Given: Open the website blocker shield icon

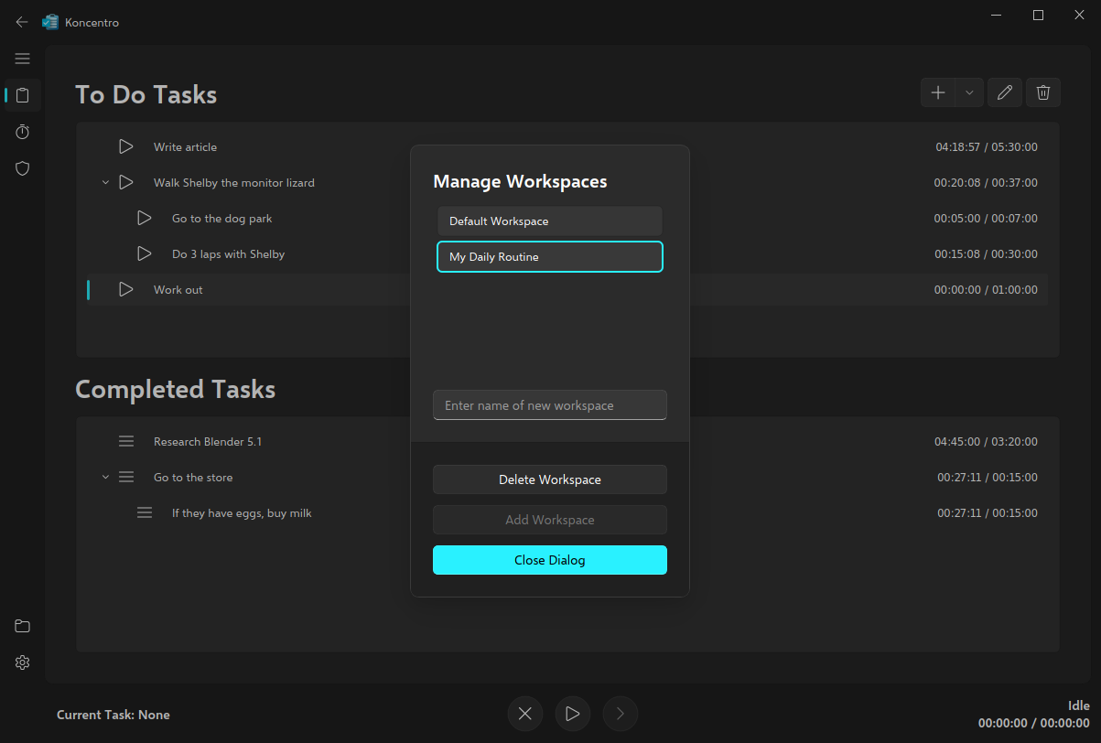Looking at the screenshot, I should coord(23,168).
